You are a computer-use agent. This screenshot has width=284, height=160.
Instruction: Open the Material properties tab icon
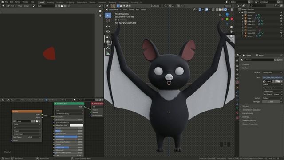pos(237,112)
